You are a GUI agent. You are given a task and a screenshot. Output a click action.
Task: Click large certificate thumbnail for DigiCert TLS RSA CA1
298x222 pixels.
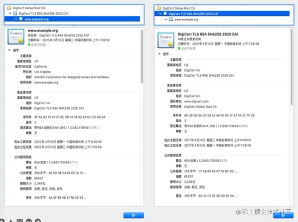coord(166,40)
